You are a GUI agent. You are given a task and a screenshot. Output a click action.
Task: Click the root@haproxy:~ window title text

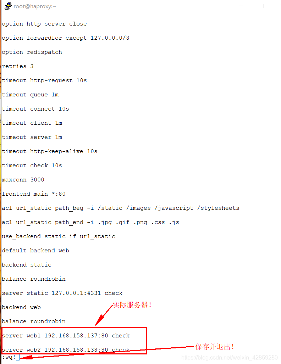click(x=35, y=6)
